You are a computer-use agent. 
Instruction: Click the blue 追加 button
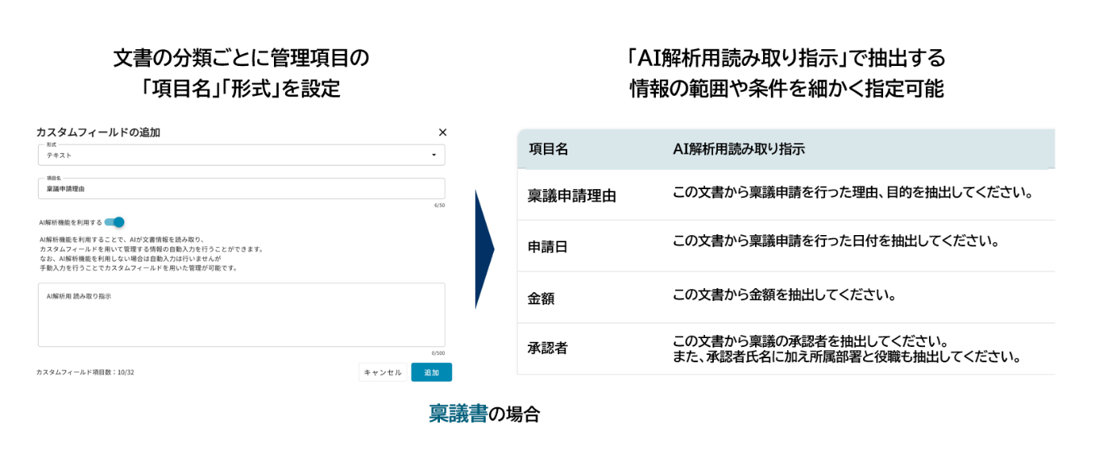(x=431, y=372)
